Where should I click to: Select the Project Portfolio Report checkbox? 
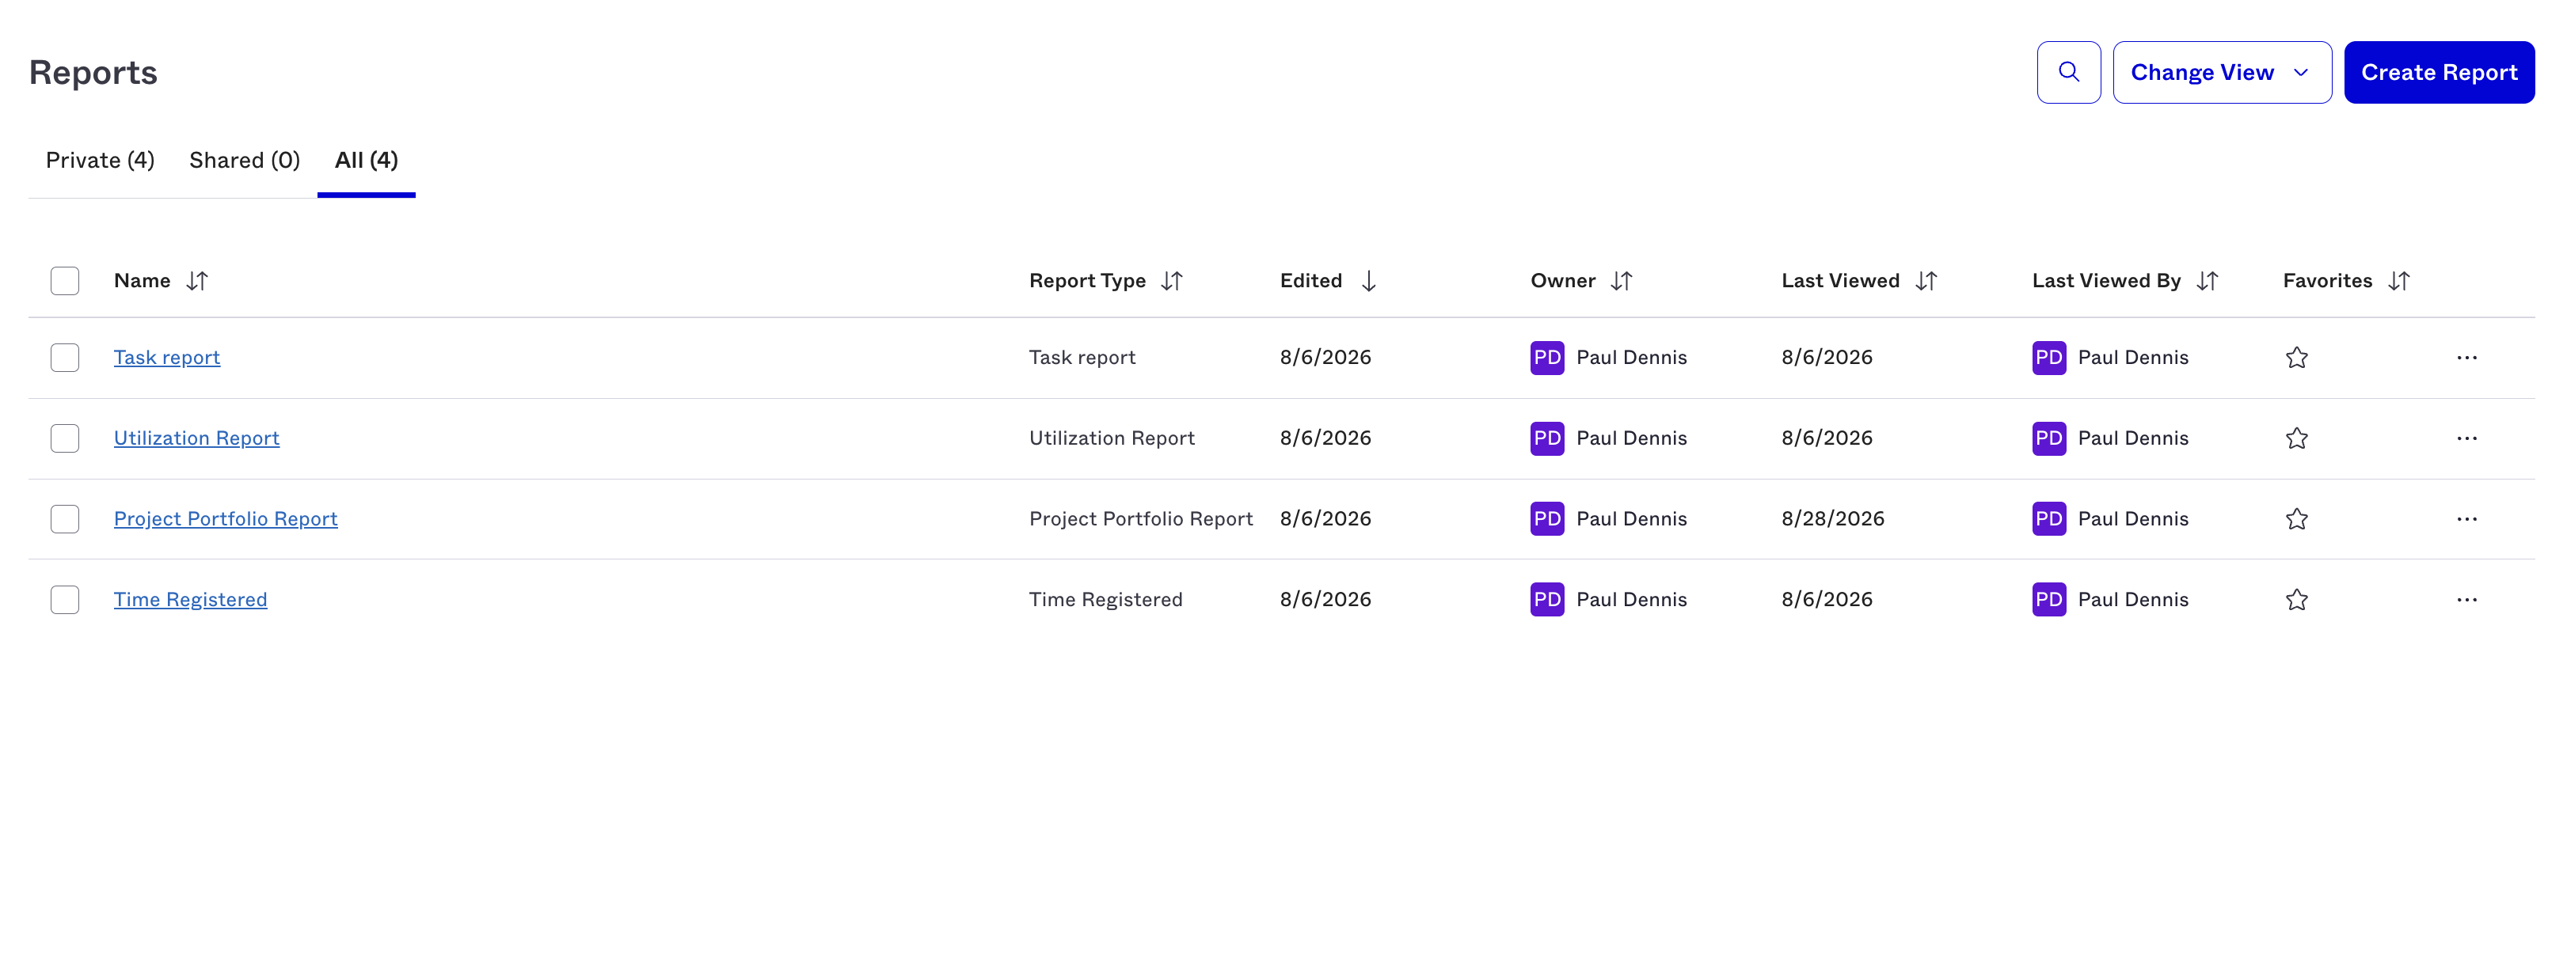[x=65, y=519]
